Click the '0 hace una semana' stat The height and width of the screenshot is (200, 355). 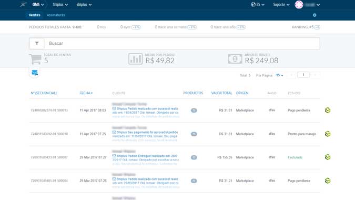tap(176, 27)
